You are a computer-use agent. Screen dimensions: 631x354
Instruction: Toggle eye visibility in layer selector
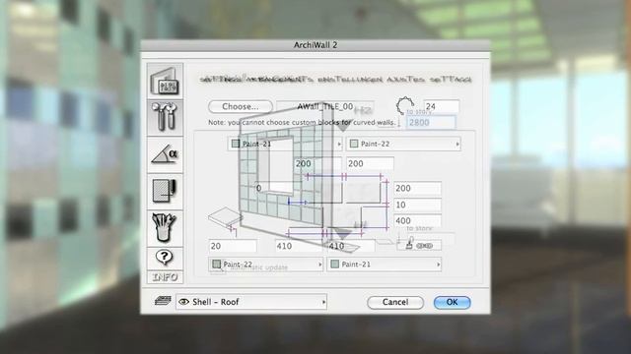183,302
